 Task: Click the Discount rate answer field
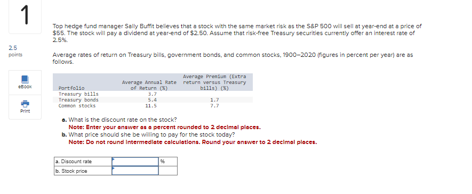pyautogui.click(x=135, y=162)
